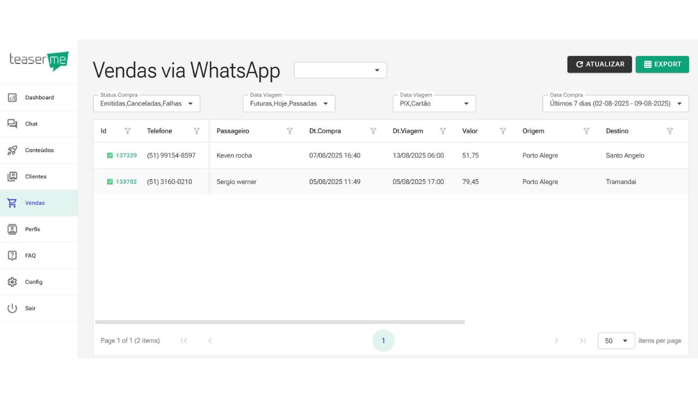
Task: Click purchase date 07/08/2025 16:40
Action: 334,155
